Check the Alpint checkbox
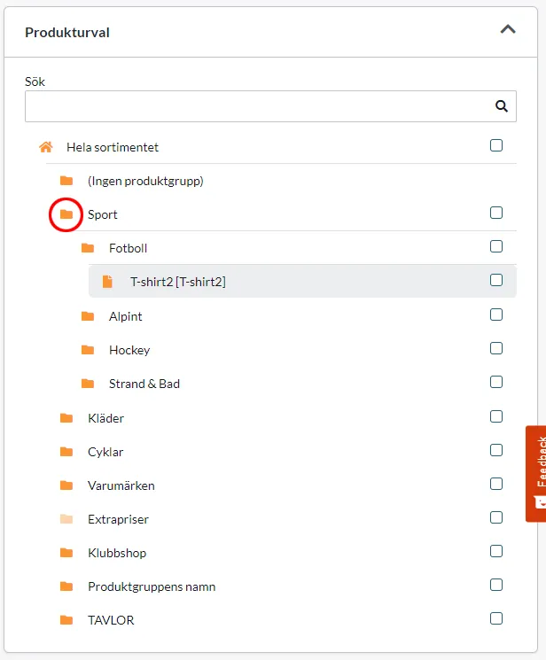The height and width of the screenshot is (660, 546). tap(496, 314)
